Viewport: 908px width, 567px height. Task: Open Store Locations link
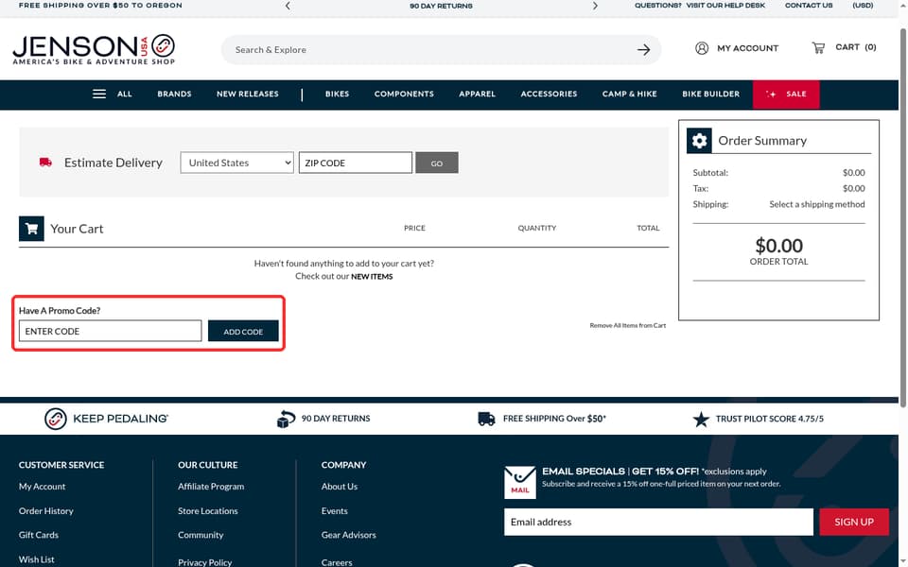pos(208,511)
